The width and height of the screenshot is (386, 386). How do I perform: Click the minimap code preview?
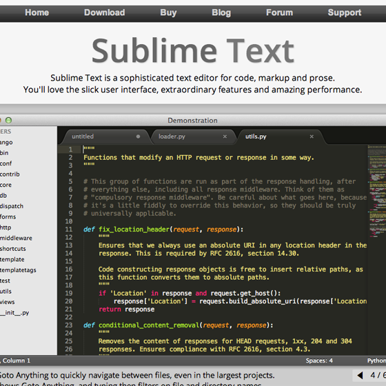(x=376, y=191)
